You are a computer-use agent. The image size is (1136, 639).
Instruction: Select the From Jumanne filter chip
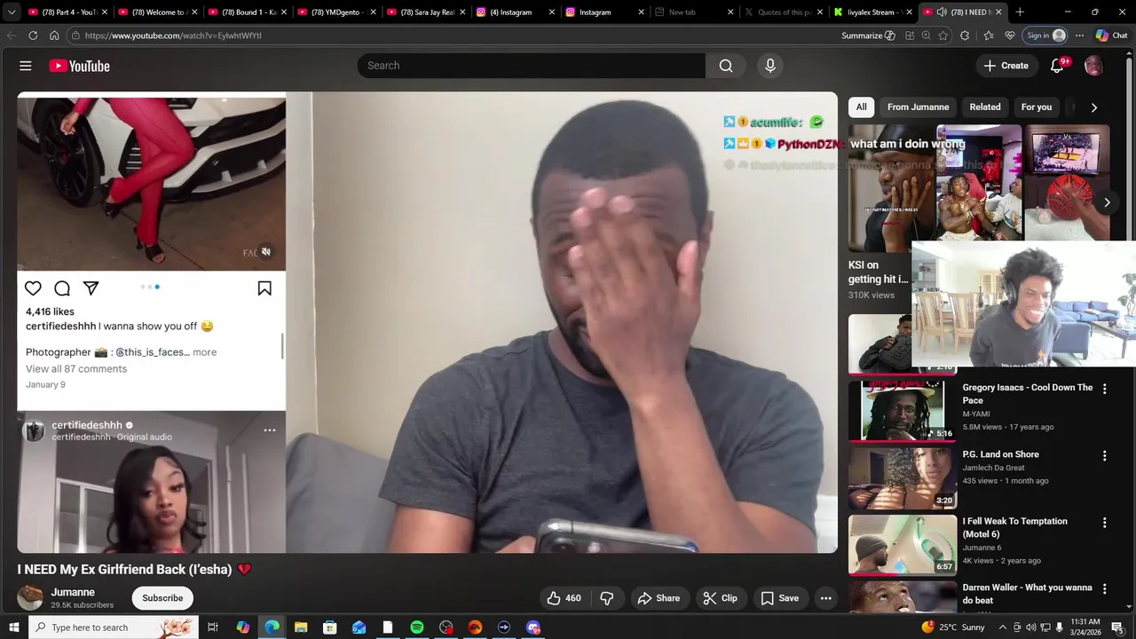point(919,107)
